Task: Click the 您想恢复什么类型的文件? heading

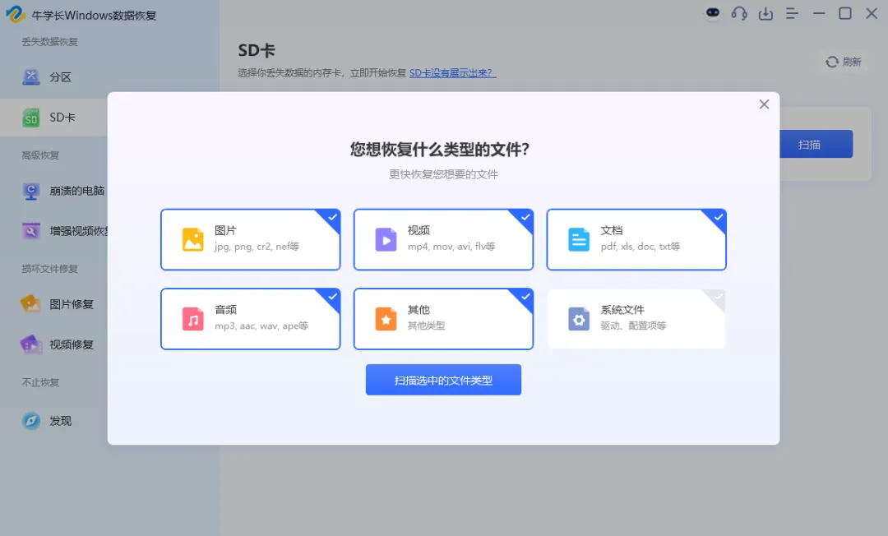Action: [x=439, y=150]
